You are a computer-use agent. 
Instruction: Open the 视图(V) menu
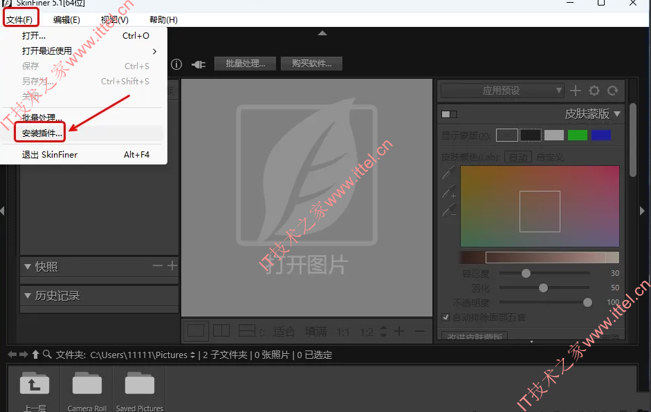pos(115,19)
